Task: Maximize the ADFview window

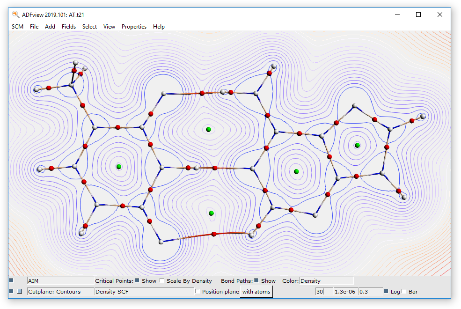Action: [418, 15]
